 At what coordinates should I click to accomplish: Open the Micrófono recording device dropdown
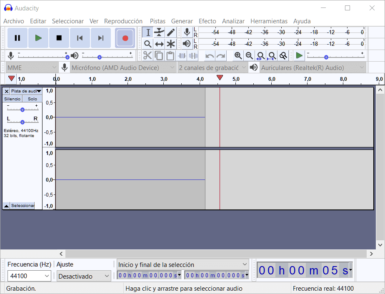click(x=123, y=67)
